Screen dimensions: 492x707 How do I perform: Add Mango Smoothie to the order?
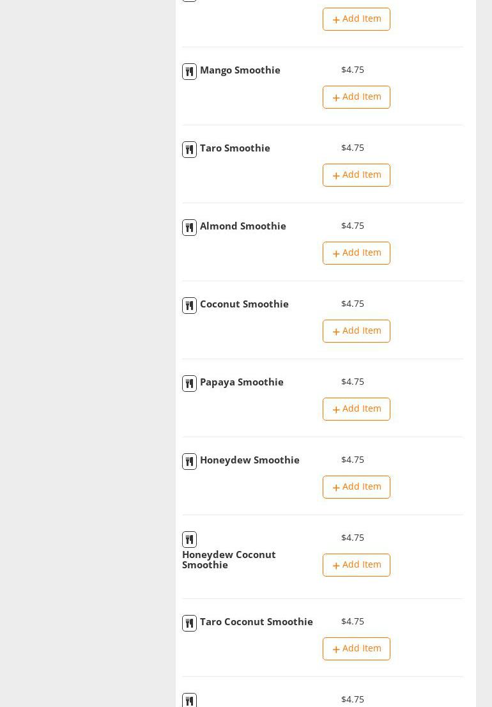coord(356,97)
